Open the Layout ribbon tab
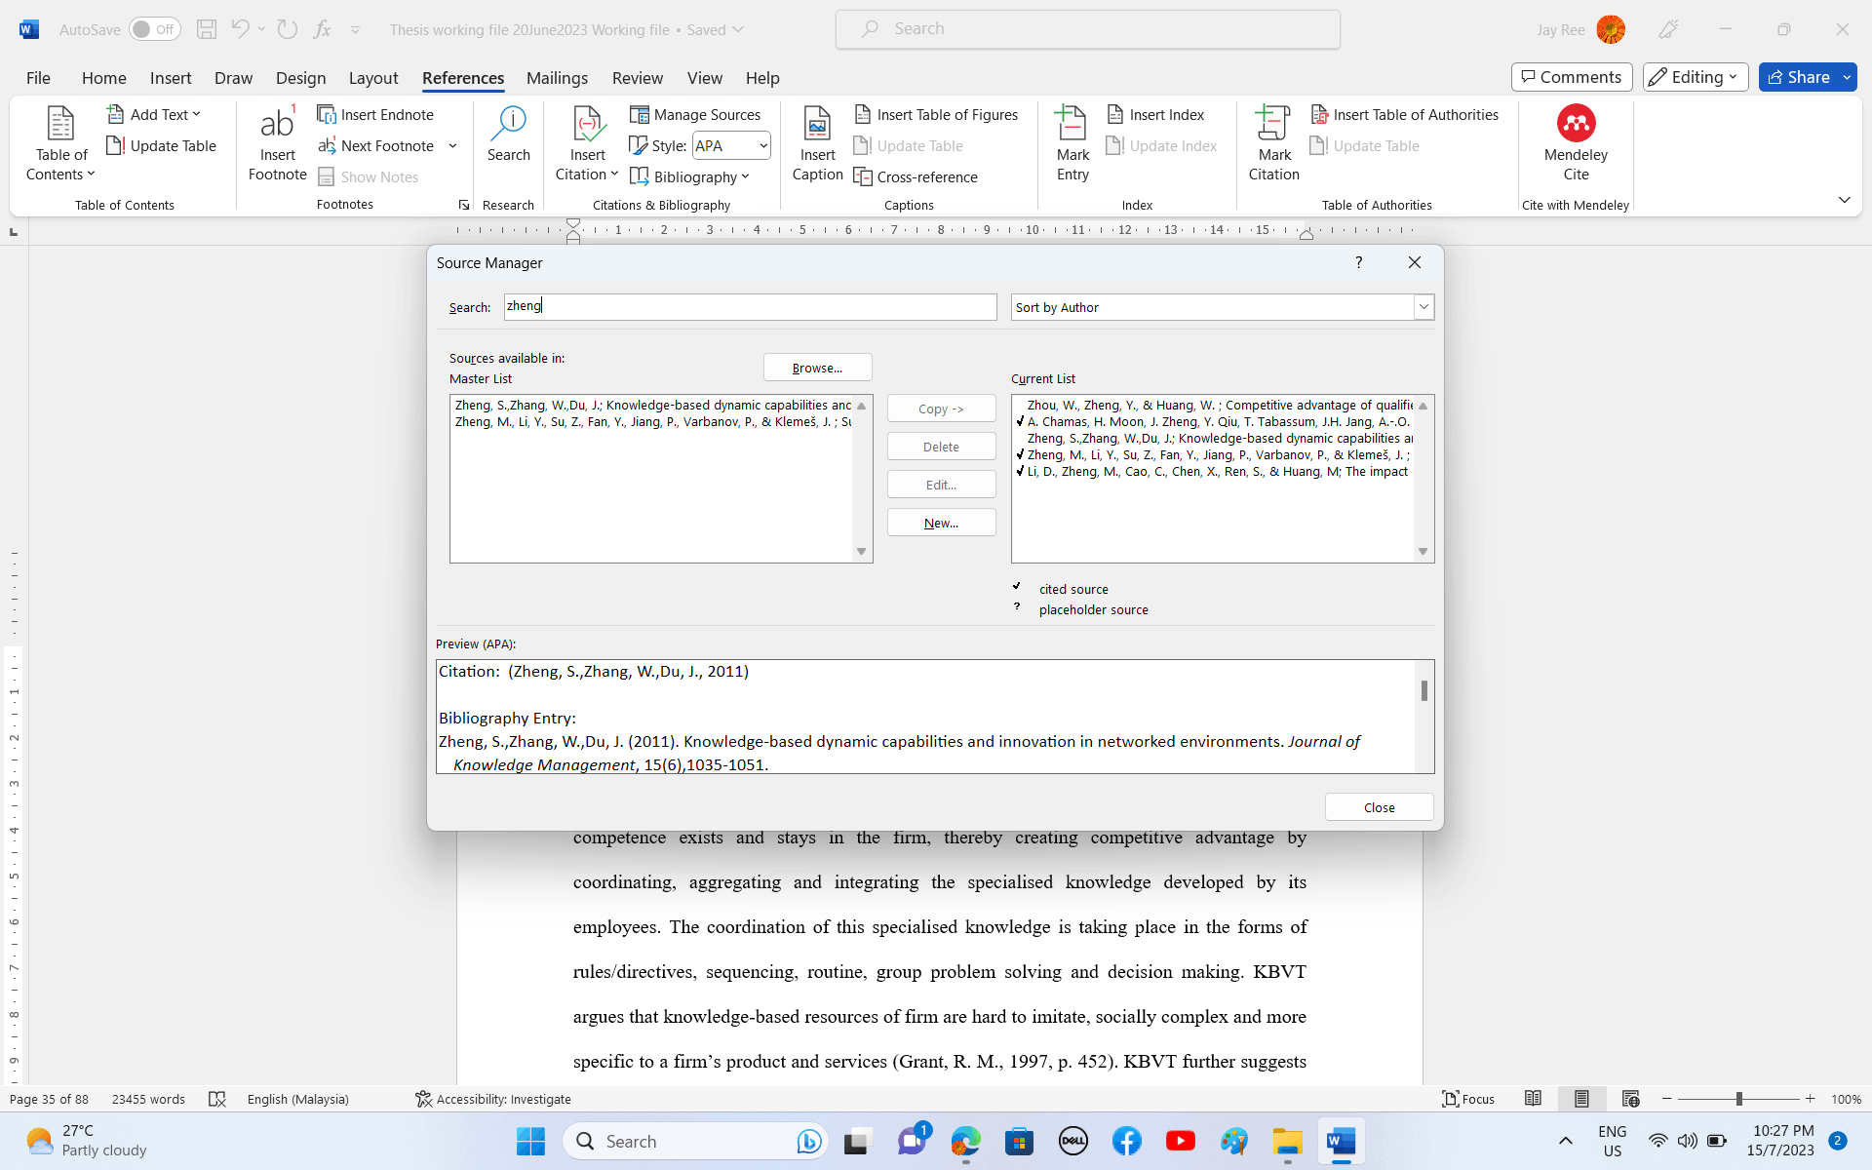This screenshot has height=1170, width=1872. tap(373, 78)
